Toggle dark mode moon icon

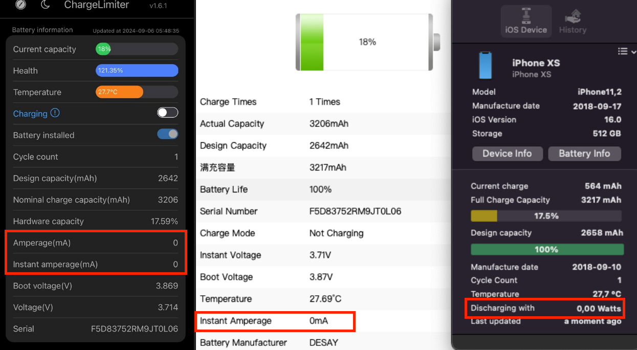(x=46, y=5)
